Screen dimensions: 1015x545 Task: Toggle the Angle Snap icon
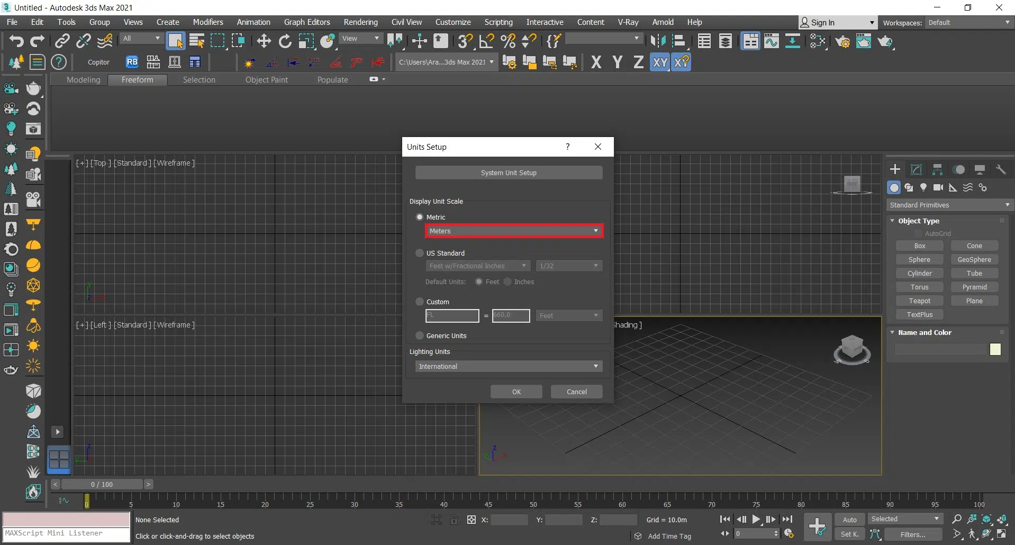486,41
